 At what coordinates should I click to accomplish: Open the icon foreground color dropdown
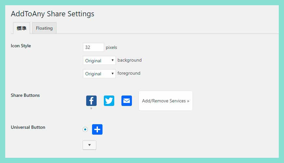click(99, 73)
